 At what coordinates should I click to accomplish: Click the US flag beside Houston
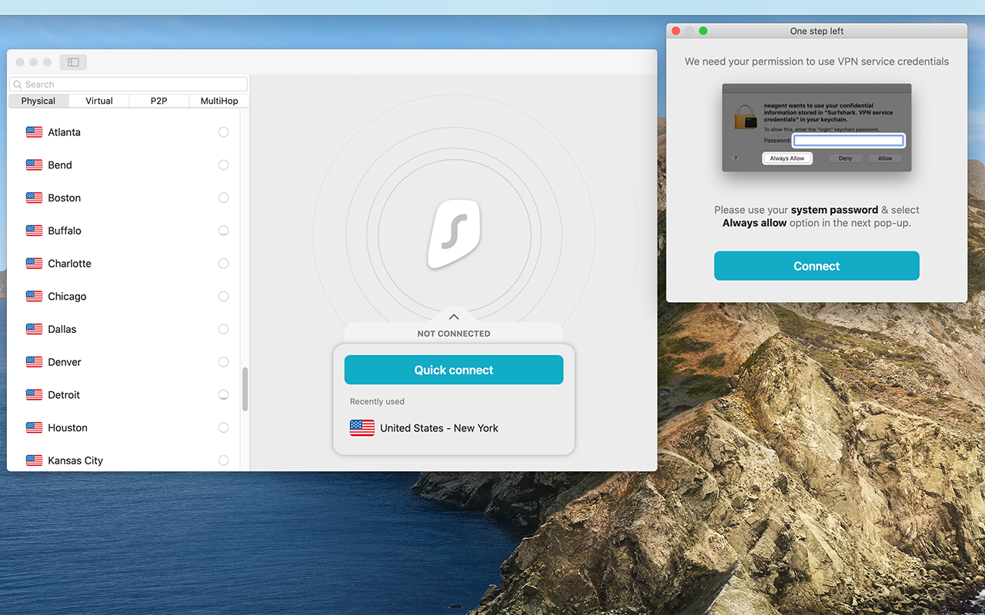point(34,427)
